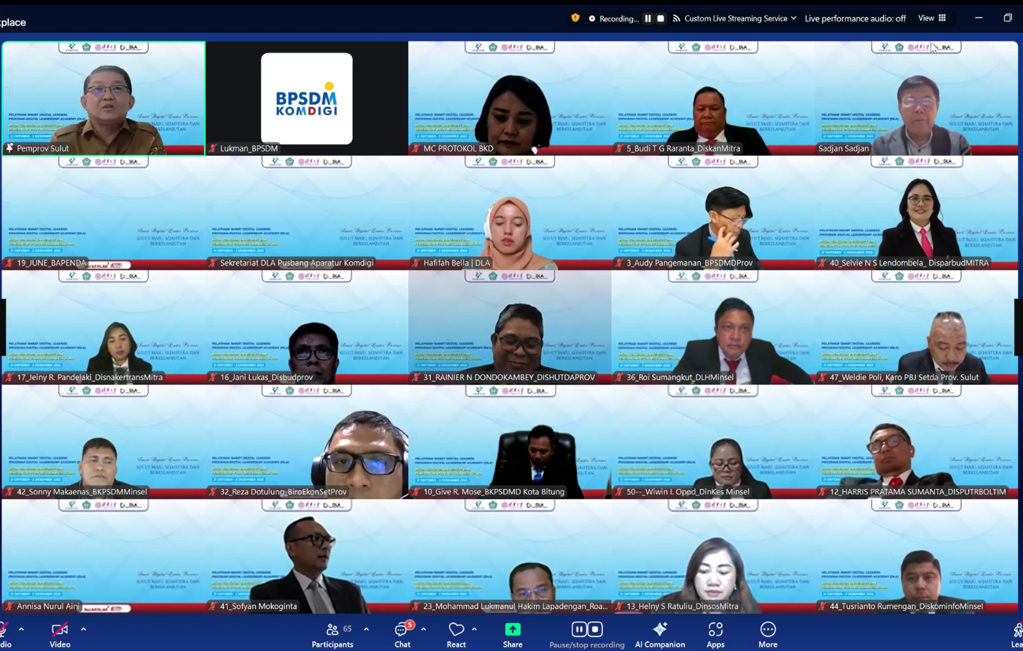The height and width of the screenshot is (651, 1023).
Task: Expand video options arrow next to Video
Action: pyautogui.click(x=83, y=629)
